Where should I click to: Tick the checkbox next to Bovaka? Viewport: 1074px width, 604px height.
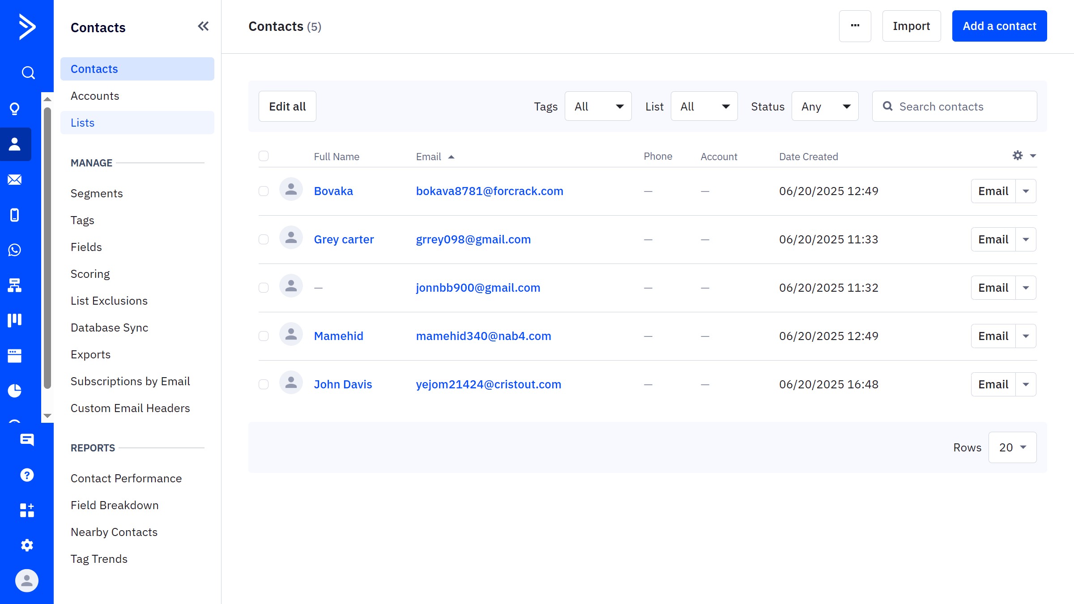264,191
